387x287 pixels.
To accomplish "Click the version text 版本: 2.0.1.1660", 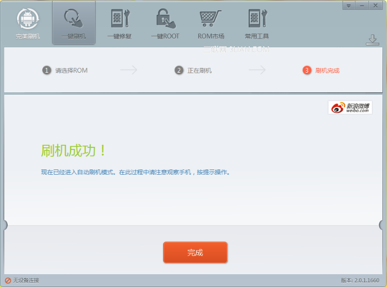I will click(x=360, y=280).
